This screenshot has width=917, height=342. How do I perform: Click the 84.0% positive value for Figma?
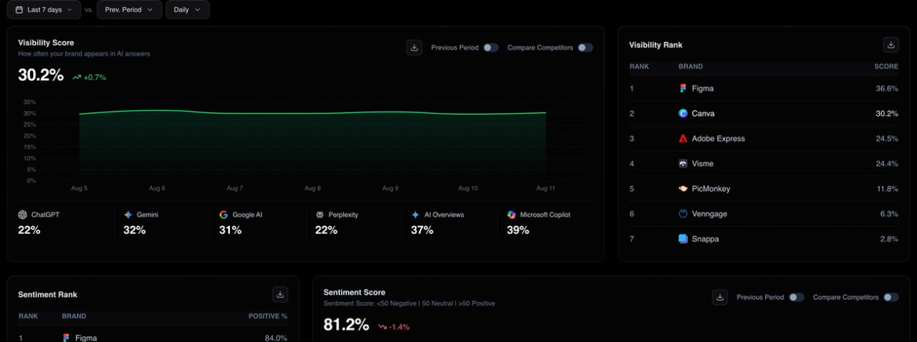[x=276, y=338]
